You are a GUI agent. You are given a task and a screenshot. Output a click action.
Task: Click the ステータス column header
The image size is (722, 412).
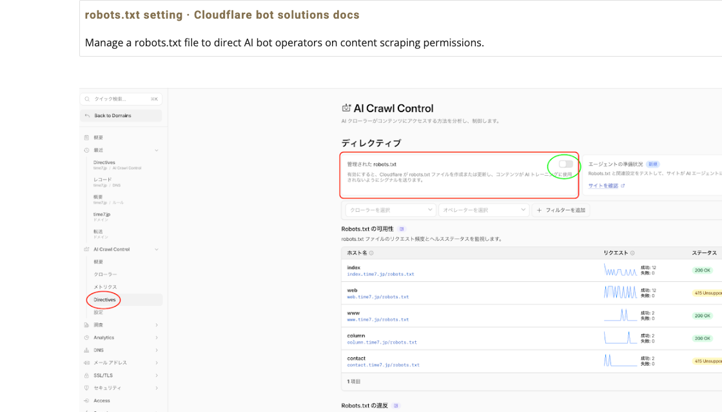pyautogui.click(x=704, y=253)
